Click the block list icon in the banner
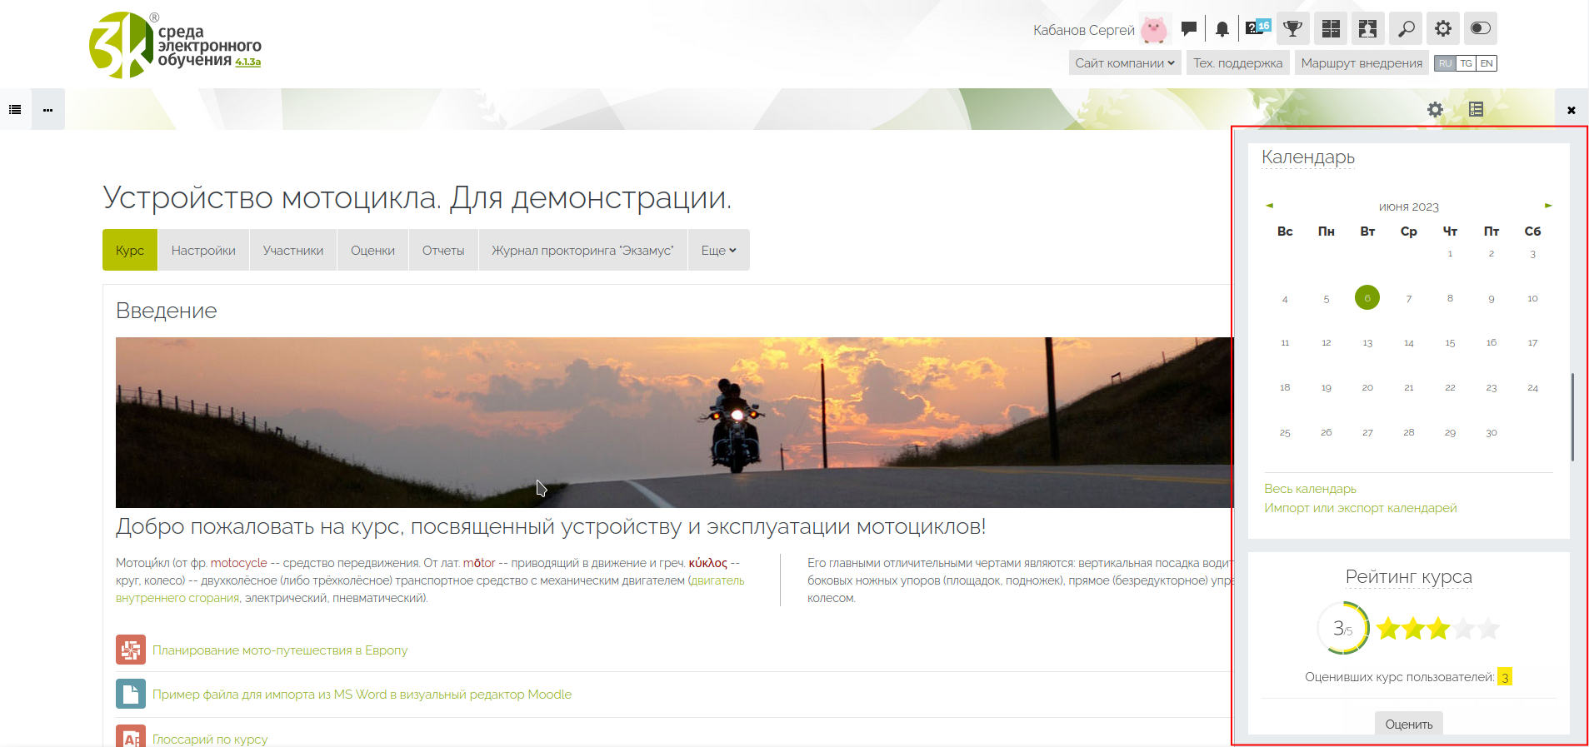 pyautogui.click(x=1476, y=109)
